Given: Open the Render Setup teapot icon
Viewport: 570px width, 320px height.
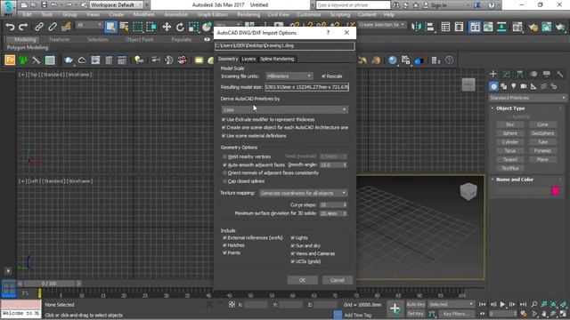Looking at the screenshot, I should (x=533, y=28).
